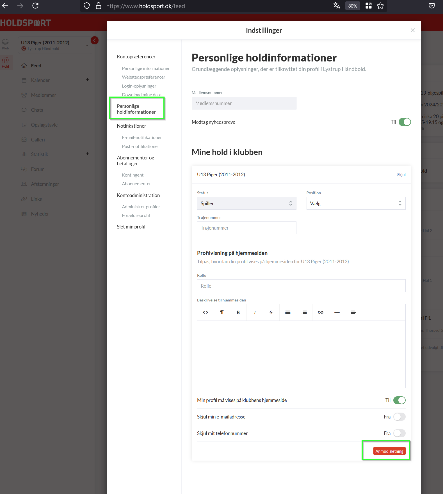The image size is (443, 494).
Task: Click the padlock site info icon
Action: (99, 6)
